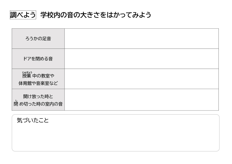The image size is (232, 164).
Task: Click the word 授業 in the third row
Action: [x=27, y=76]
